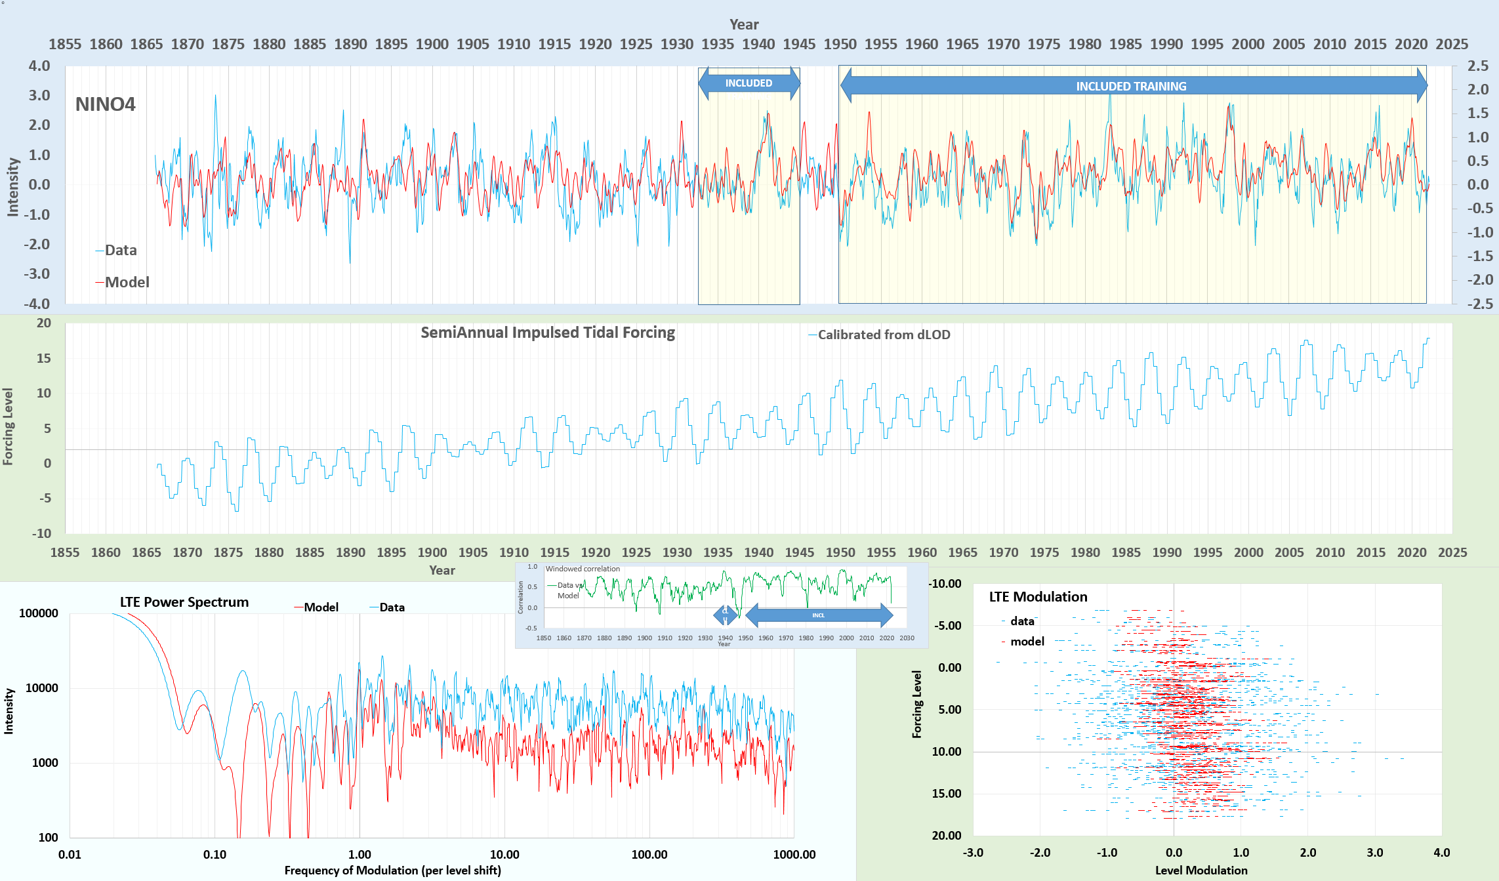Select the Calibrated from dLOD legend entry

tap(883, 335)
